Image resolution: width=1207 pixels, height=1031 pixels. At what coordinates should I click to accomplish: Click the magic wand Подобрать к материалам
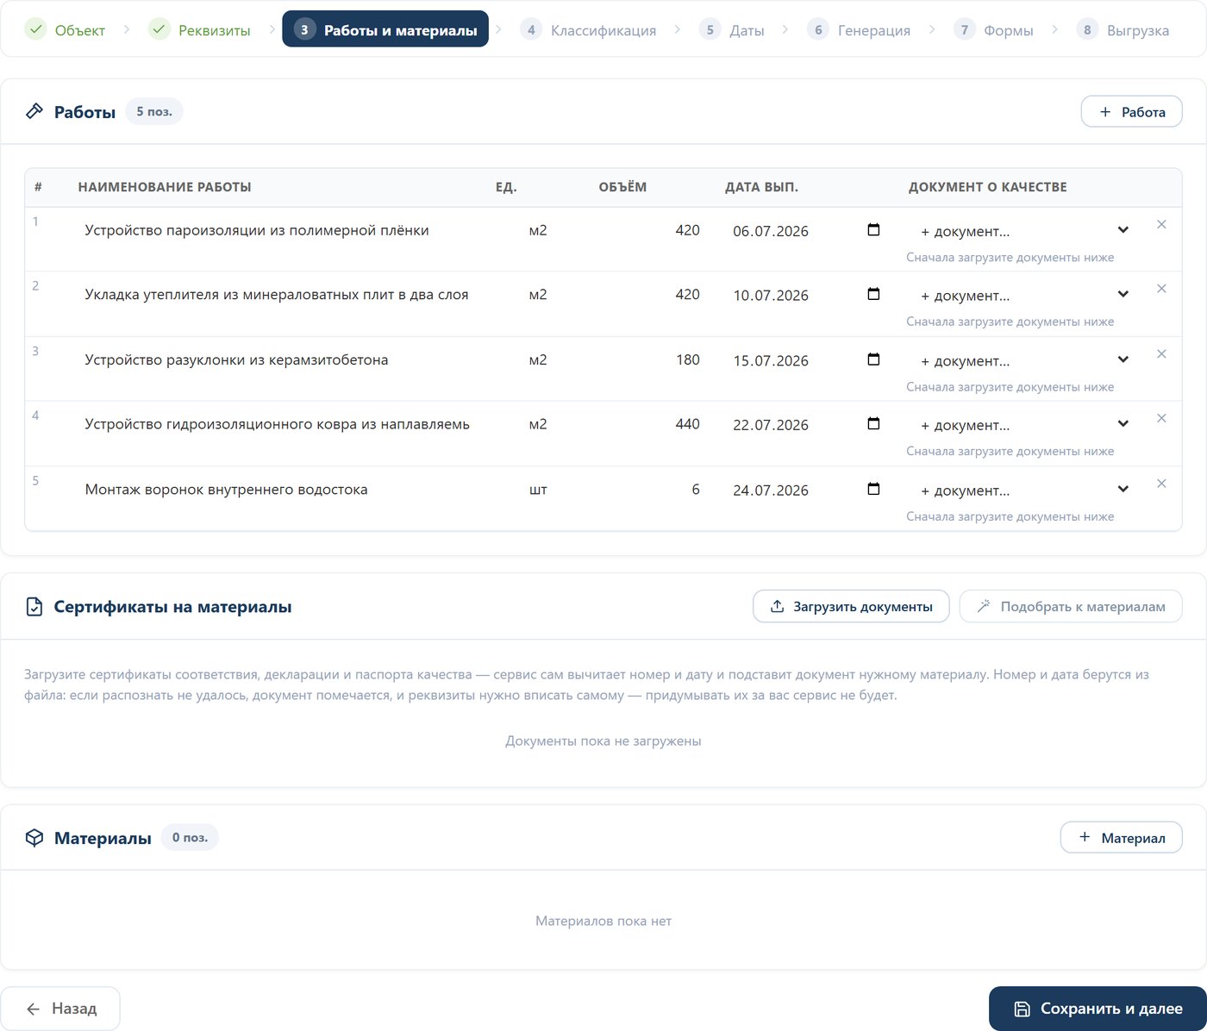coord(984,606)
